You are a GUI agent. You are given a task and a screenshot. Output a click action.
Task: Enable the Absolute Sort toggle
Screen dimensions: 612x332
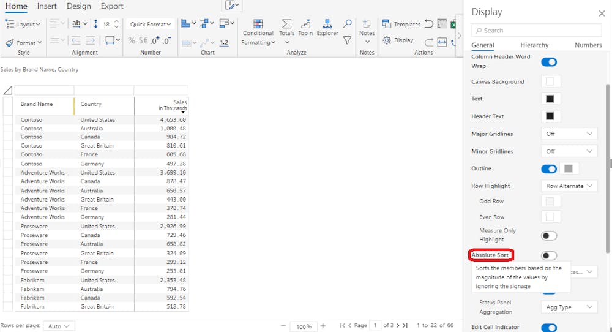click(x=549, y=255)
